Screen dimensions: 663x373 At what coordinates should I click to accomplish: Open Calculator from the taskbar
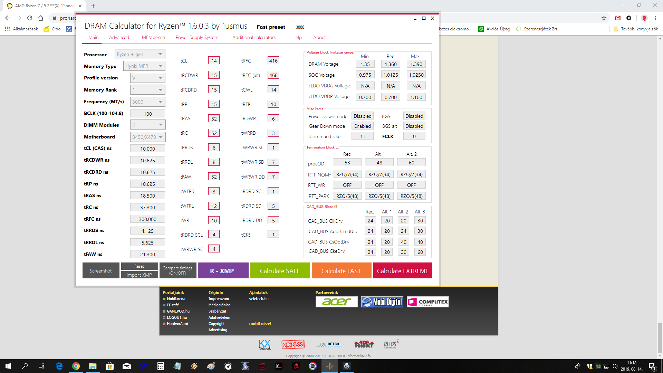click(x=160, y=366)
